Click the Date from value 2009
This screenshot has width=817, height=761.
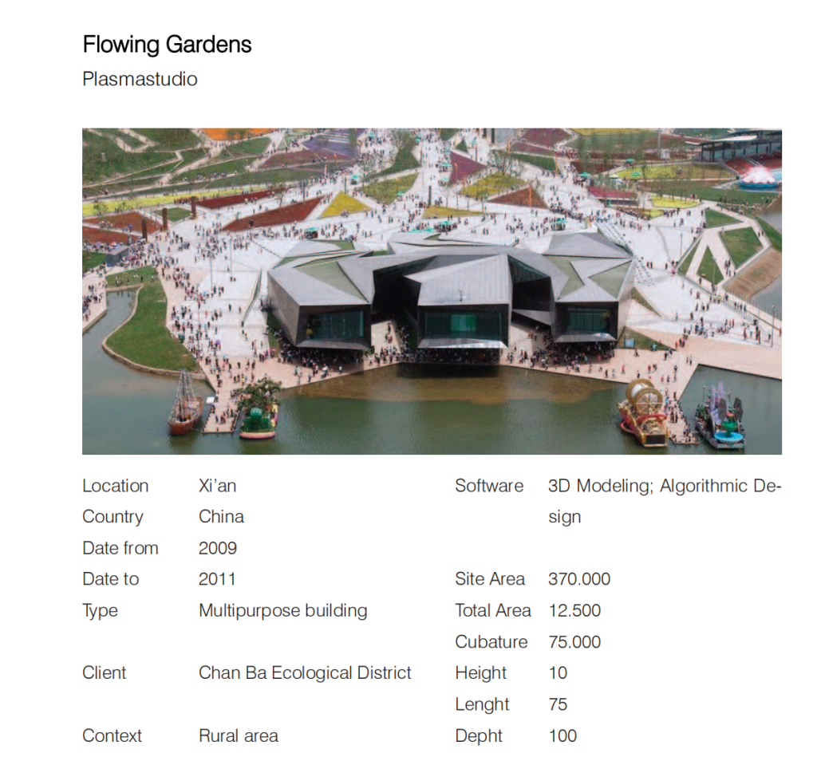(x=217, y=548)
